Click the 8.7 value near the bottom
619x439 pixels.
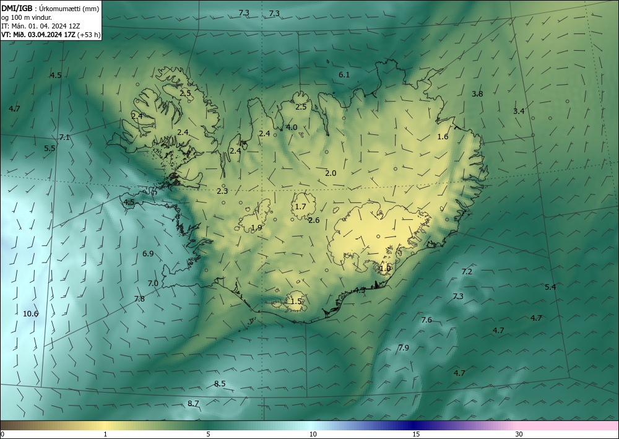coord(193,404)
